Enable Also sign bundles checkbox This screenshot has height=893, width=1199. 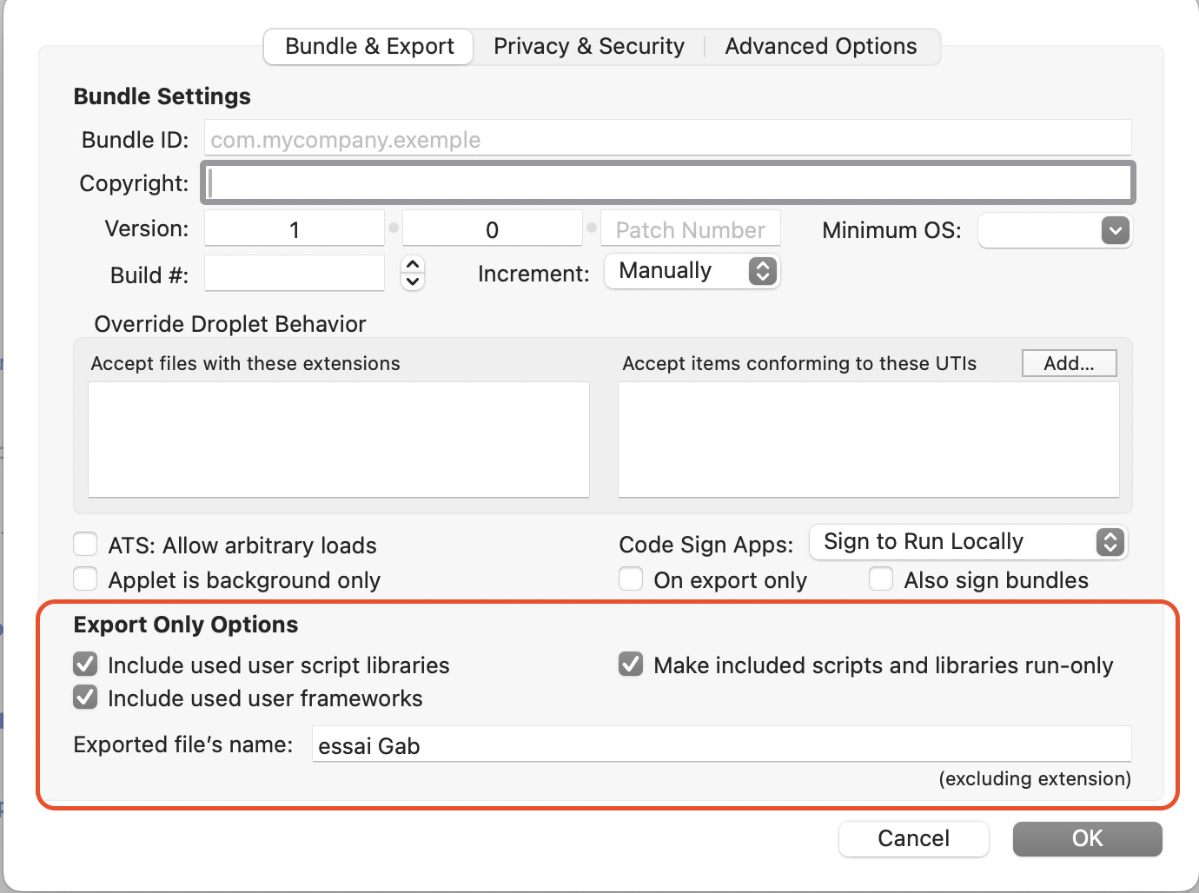click(x=881, y=579)
